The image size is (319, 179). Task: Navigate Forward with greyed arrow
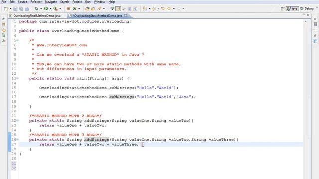coord(179,9)
